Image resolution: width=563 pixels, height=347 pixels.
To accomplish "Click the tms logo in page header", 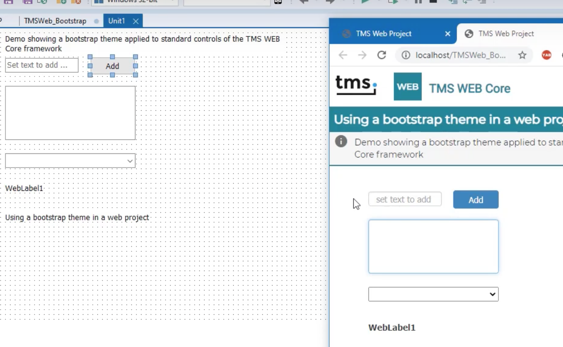I will coord(356,86).
